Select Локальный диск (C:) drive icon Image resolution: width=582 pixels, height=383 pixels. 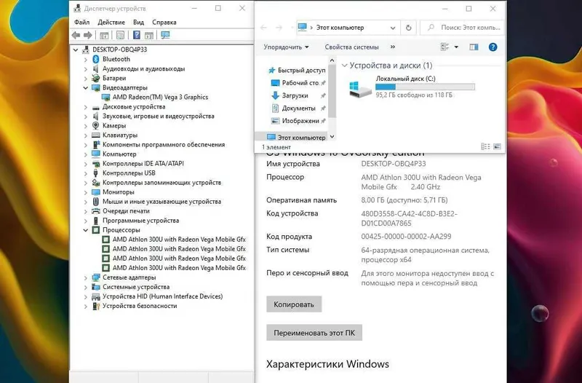pos(359,88)
